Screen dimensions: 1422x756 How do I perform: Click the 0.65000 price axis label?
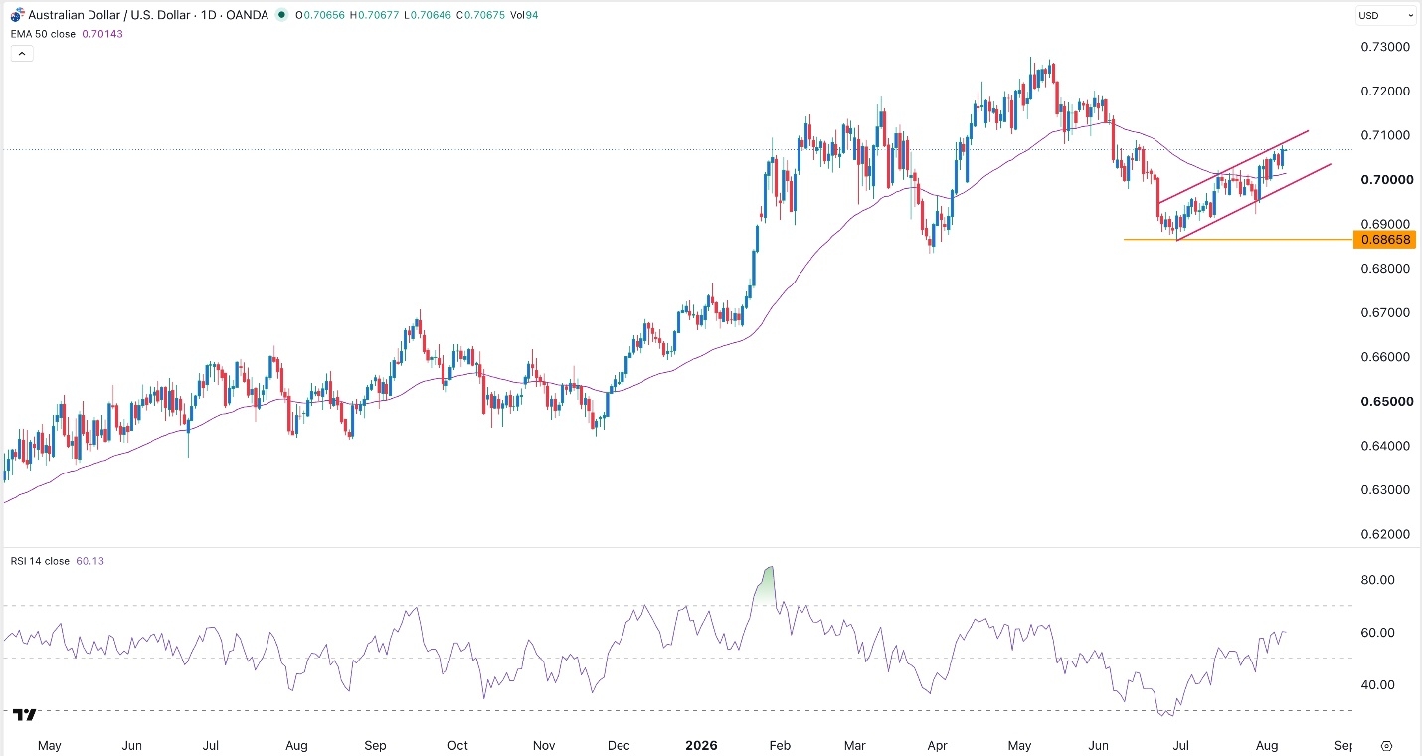tap(1385, 402)
